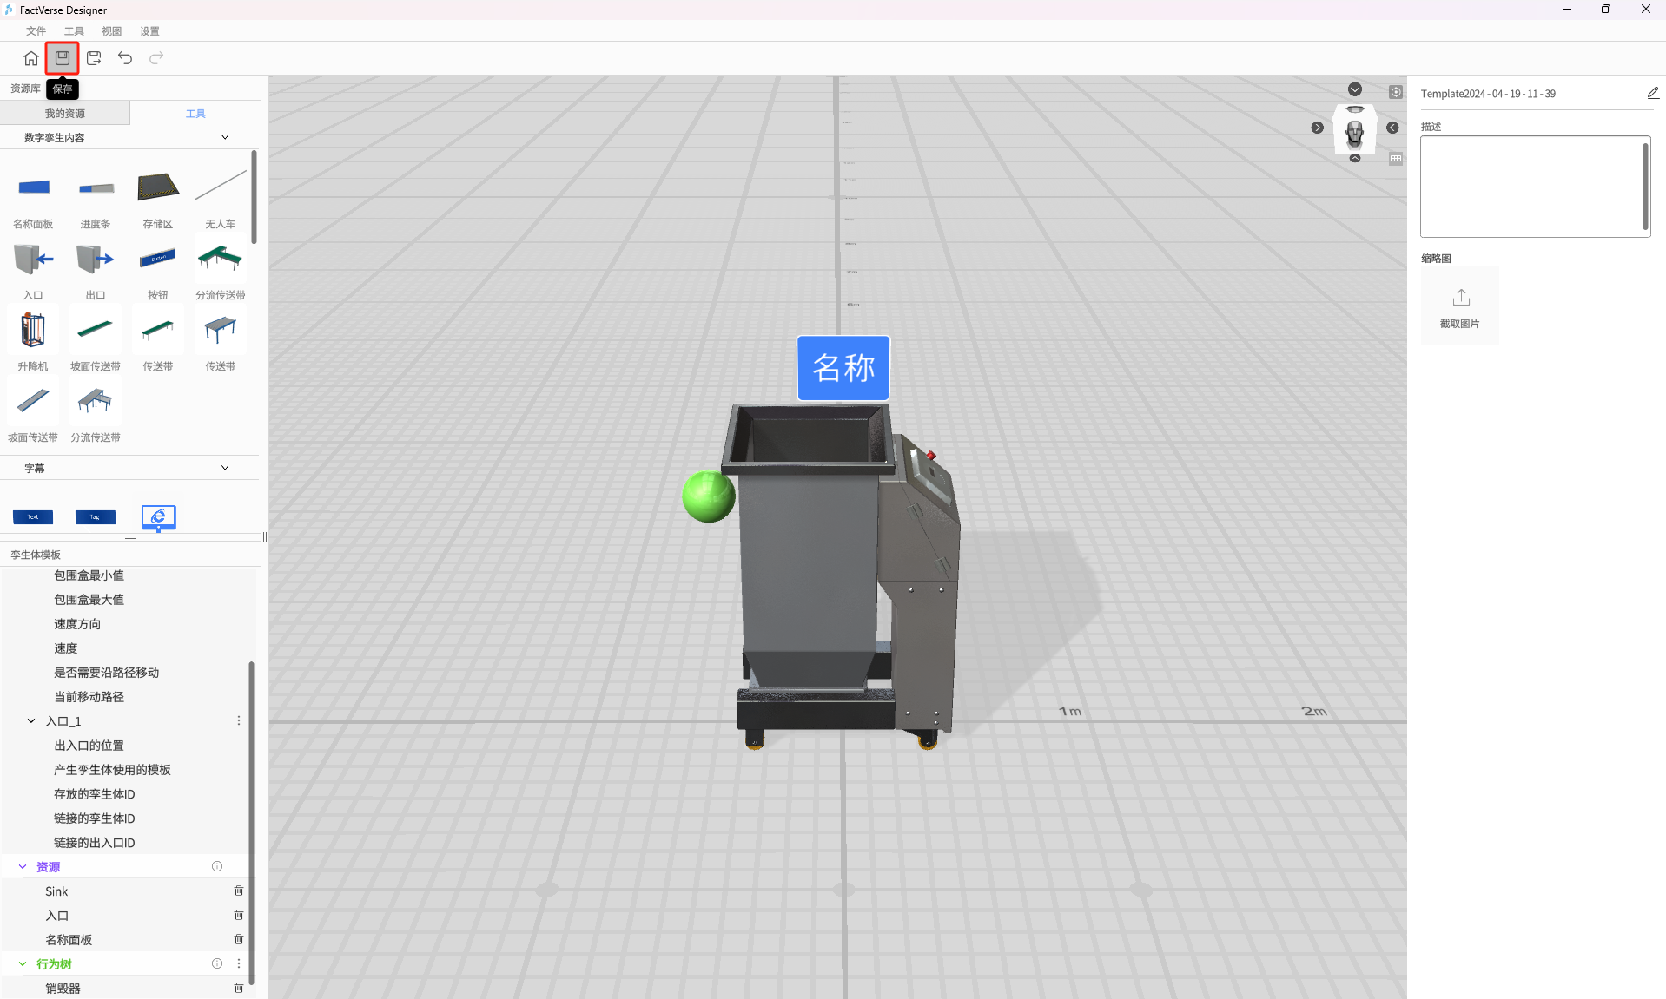Viewport: 1666px width, 999px height.
Task: Select the 速度方向 property item
Action: coord(77,624)
